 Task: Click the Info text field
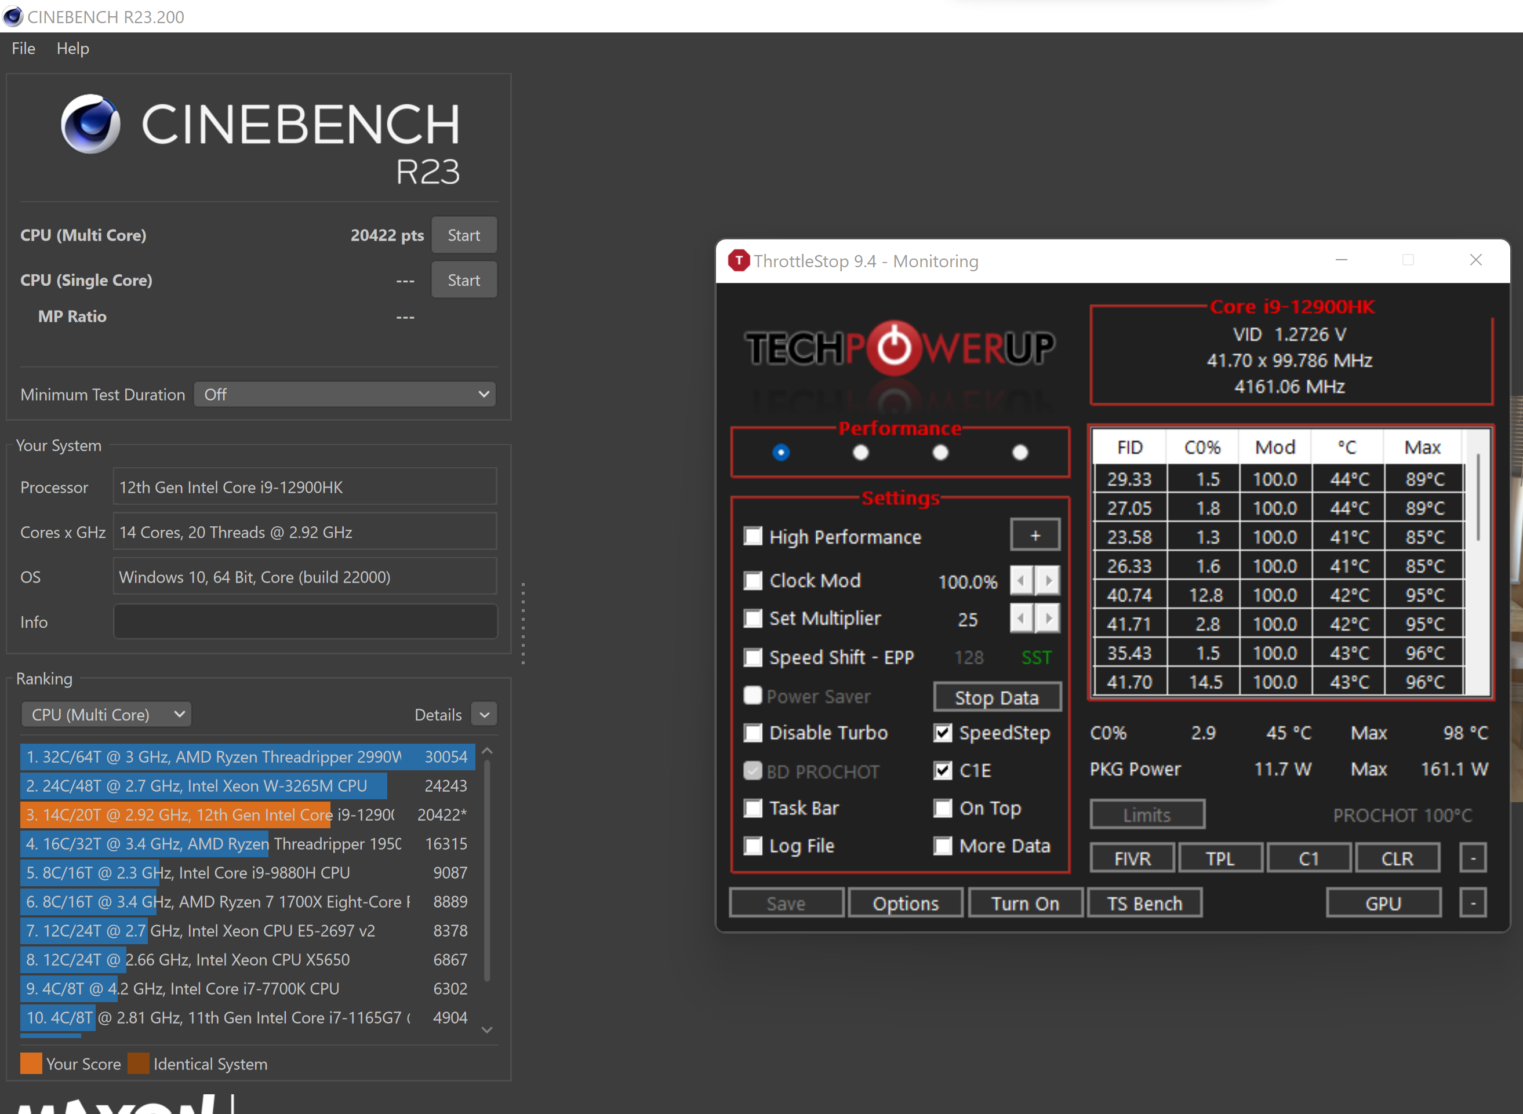305,622
